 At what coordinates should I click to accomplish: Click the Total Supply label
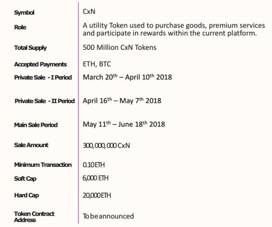(30, 48)
